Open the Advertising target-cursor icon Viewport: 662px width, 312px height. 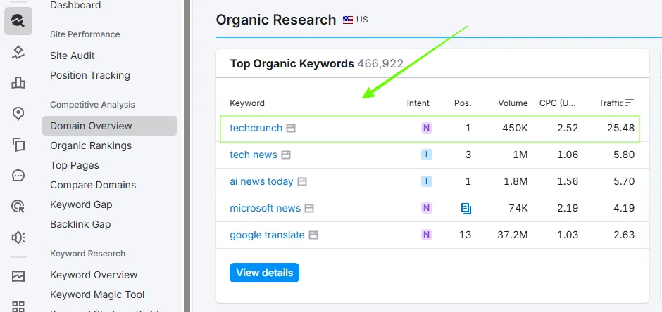click(x=18, y=207)
